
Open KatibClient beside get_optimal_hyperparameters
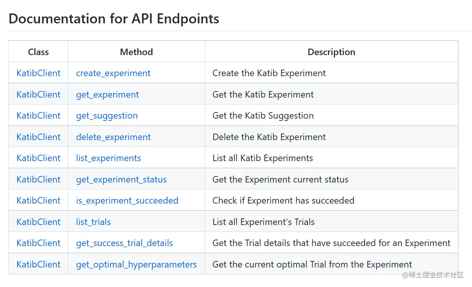(x=38, y=264)
